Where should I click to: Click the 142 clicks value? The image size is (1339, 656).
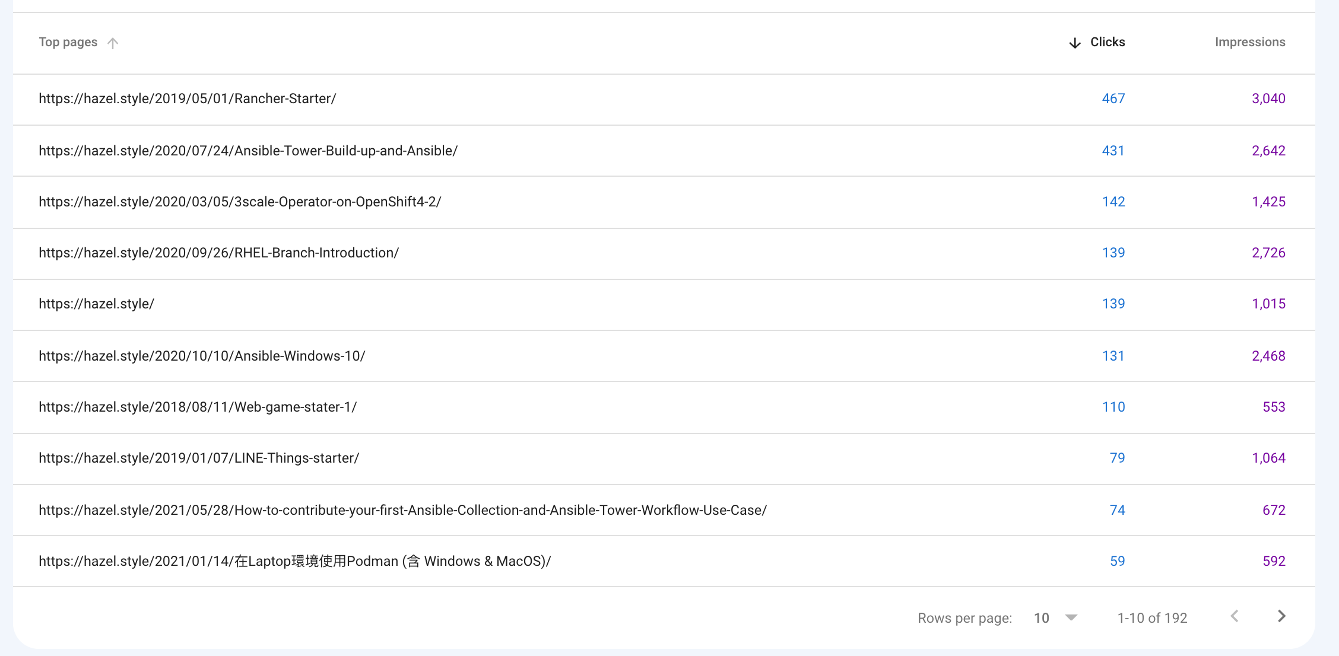1113,202
